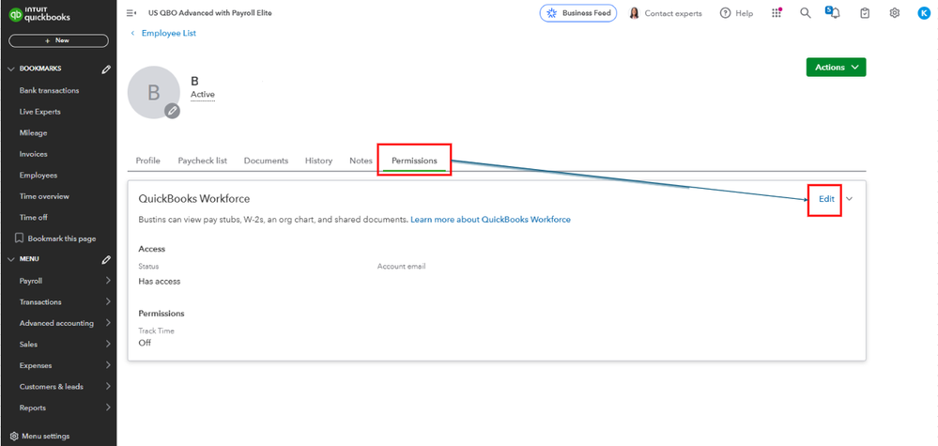938x446 pixels.
Task: Open Time overview bookmark
Action: [44, 196]
